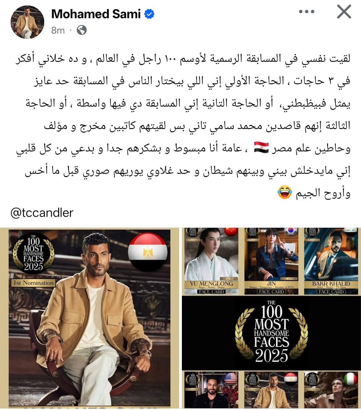The image size is (361, 410).
Task: Open the bottom card with the Italian flag
Action: pyautogui.click(x=331, y=390)
